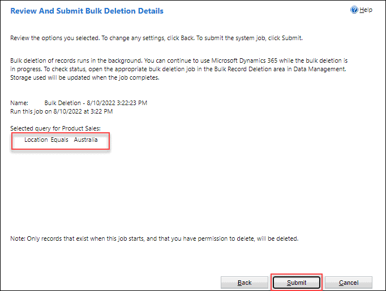Screen dimensions: 386x291
Task: Click the 'Name:' label
Action: (x=19, y=103)
